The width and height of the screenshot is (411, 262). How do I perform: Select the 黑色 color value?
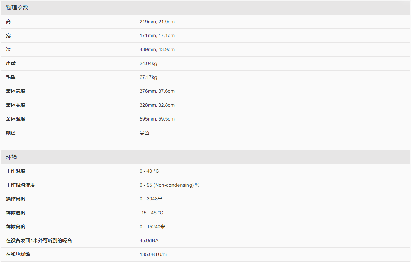[144, 133]
